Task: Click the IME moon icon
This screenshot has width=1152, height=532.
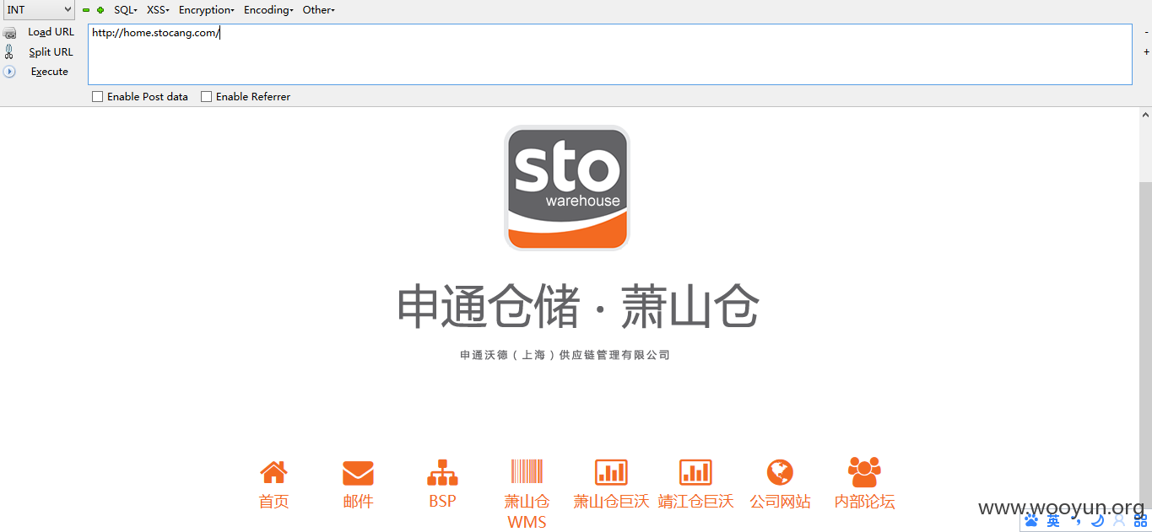Action: (x=1097, y=520)
